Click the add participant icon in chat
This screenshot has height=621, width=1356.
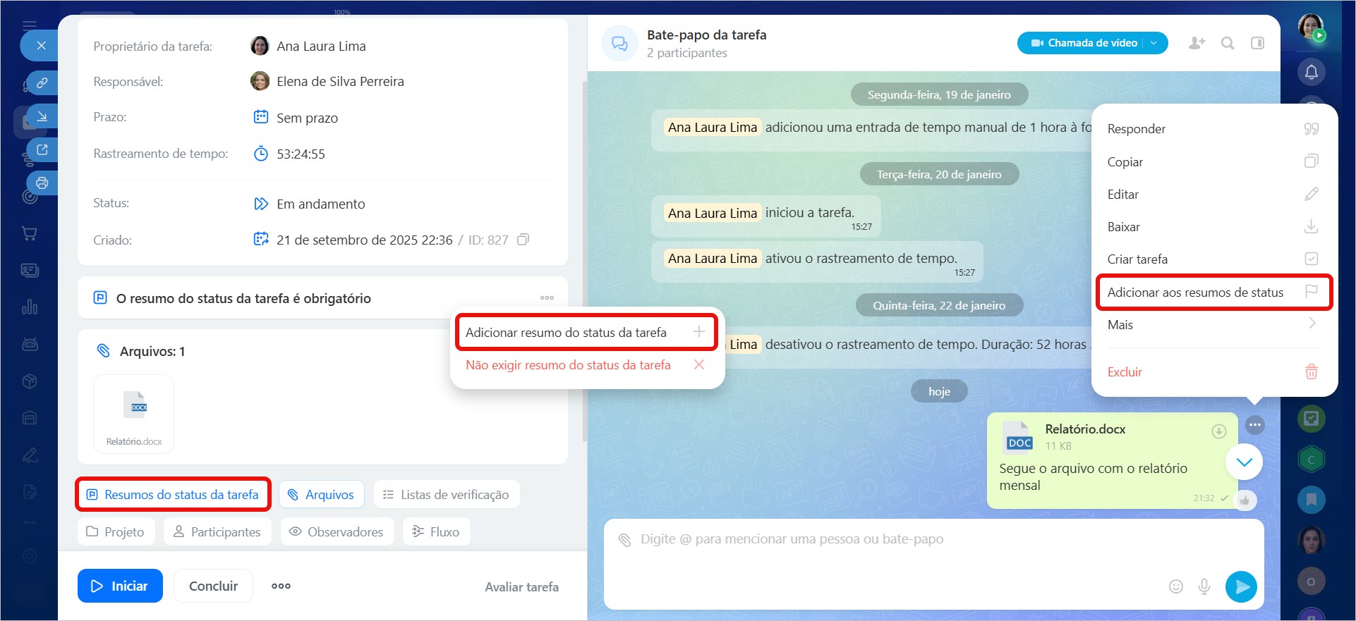point(1197,43)
